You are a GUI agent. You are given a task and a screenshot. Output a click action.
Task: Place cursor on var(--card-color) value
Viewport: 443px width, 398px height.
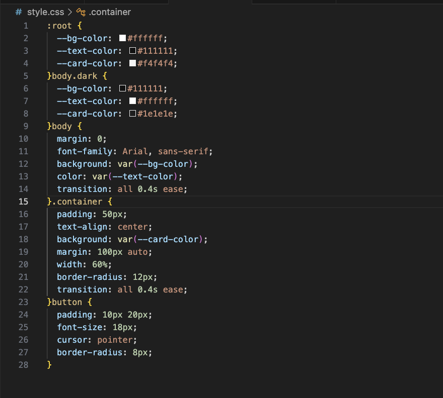click(x=162, y=239)
